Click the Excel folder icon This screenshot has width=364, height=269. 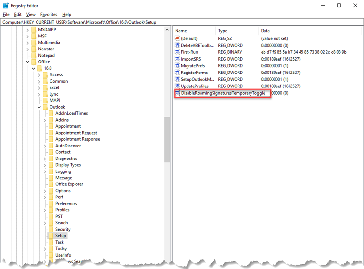pyautogui.click(x=45, y=87)
